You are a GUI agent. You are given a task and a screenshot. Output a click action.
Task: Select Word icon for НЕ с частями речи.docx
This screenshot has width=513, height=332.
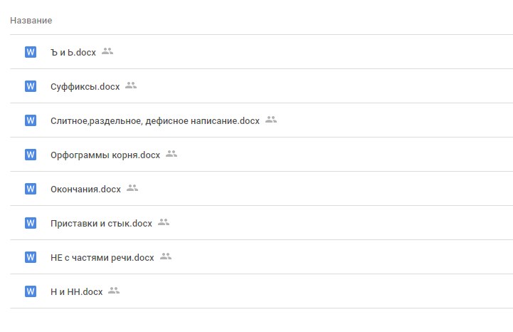[x=31, y=257]
